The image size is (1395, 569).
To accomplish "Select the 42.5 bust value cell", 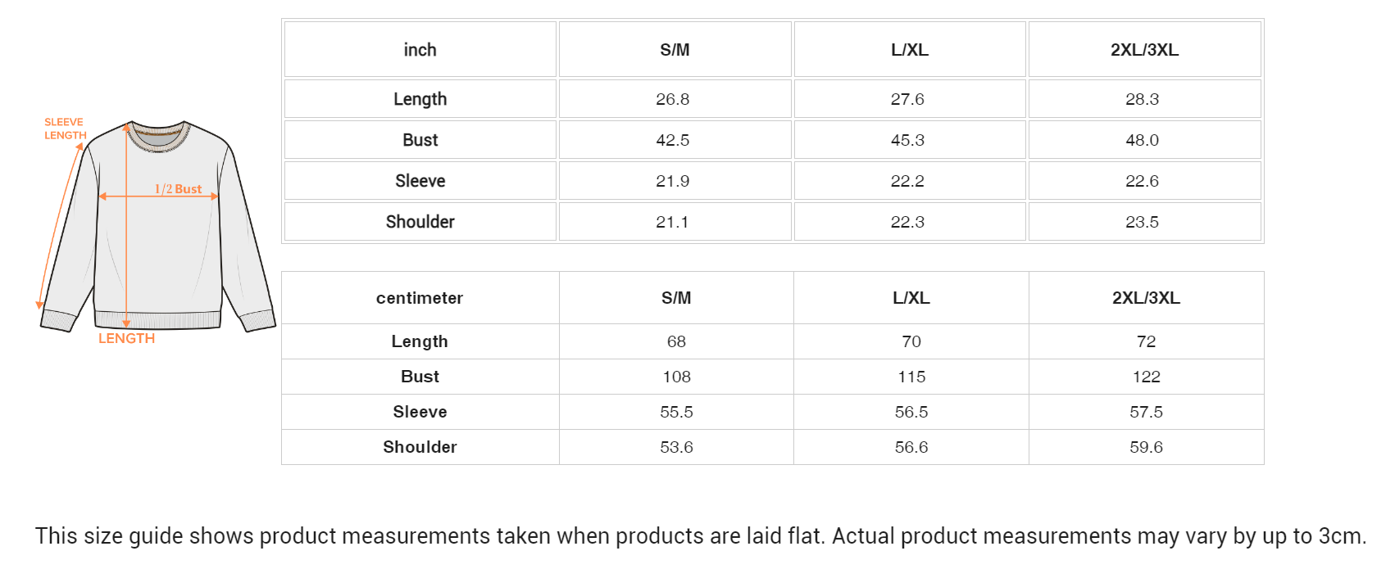I will (673, 140).
